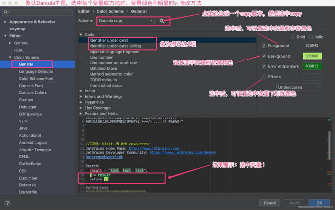Click the Cancel button

click(270, 203)
